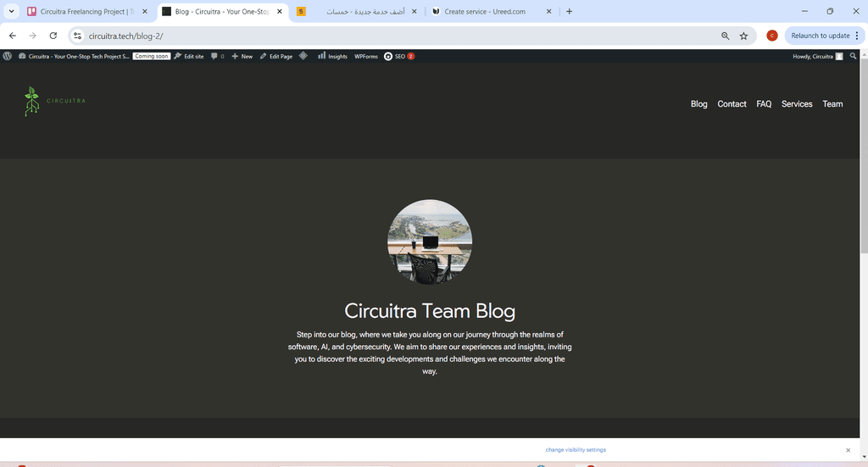Click the circular blog header image

point(430,242)
